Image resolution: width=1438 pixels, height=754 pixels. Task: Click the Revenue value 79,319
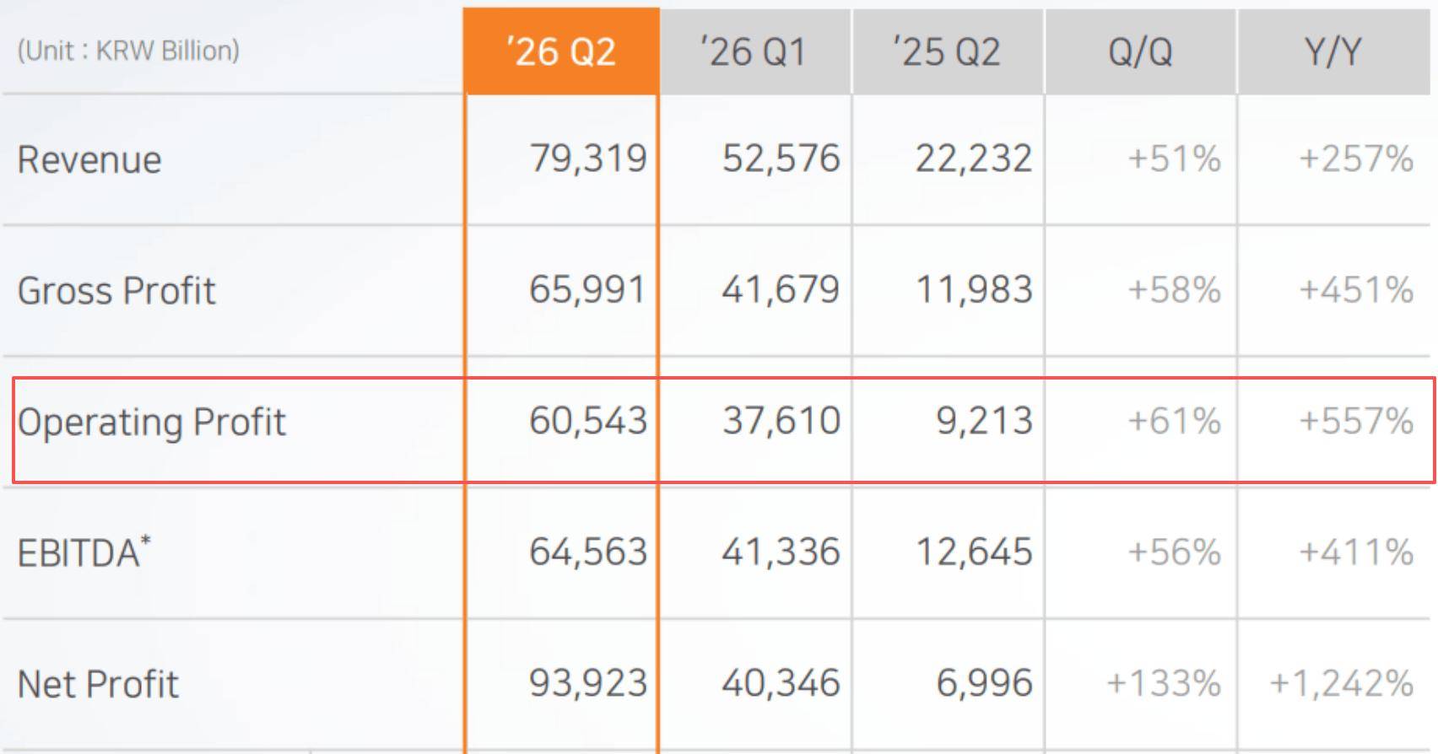588,159
